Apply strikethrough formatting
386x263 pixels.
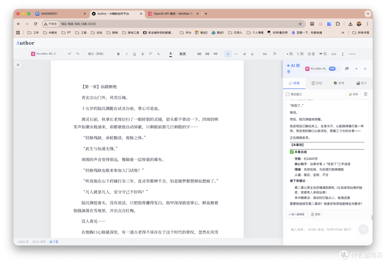(143, 54)
